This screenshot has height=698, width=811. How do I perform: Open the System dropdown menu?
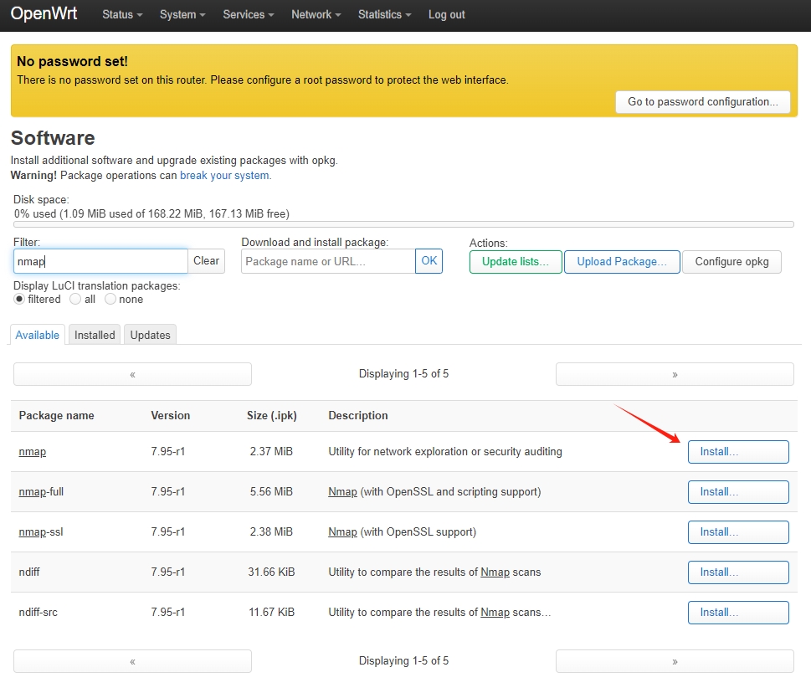(x=182, y=14)
